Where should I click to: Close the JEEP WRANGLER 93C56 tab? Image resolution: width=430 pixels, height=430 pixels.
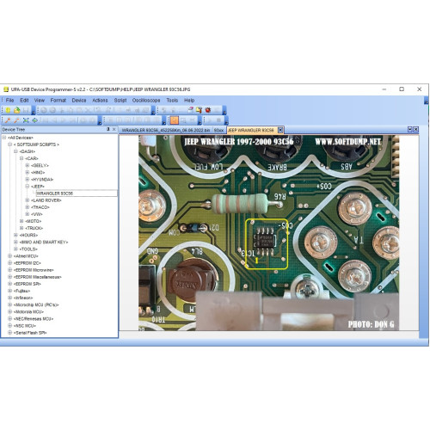[280, 130]
